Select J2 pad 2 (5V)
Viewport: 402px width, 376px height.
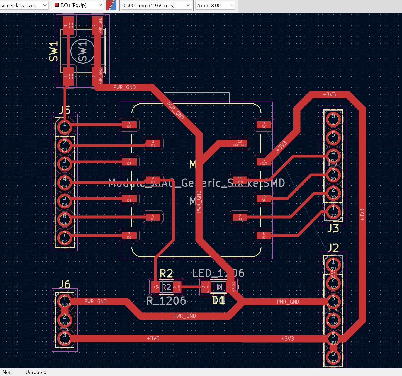pyautogui.click(x=333, y=283)
